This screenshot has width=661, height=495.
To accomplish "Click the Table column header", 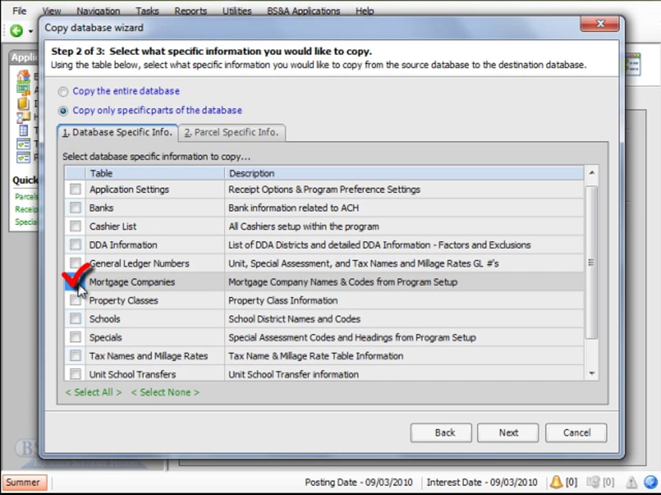I will click(155, 173).
